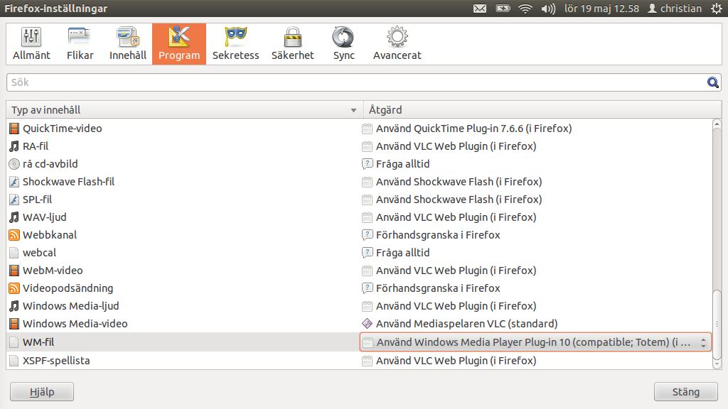This screenshot has width=728, height=409.
Task: Open the mail indicator in top bar
Action: (480, 9)
